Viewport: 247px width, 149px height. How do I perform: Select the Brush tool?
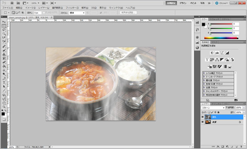click(4, 50)
